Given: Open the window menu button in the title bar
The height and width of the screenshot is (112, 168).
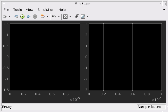Looking at the screenshot, I should point(4,4).
